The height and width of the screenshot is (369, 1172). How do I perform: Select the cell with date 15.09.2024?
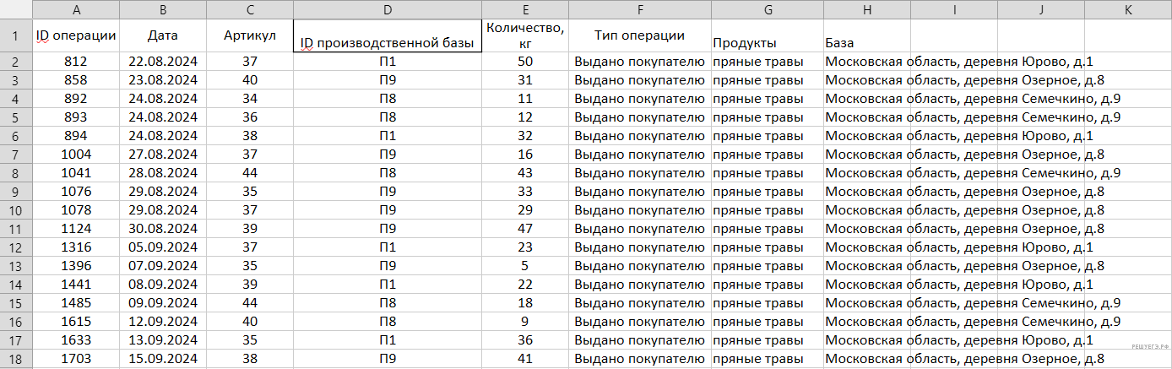coord(162,358)
